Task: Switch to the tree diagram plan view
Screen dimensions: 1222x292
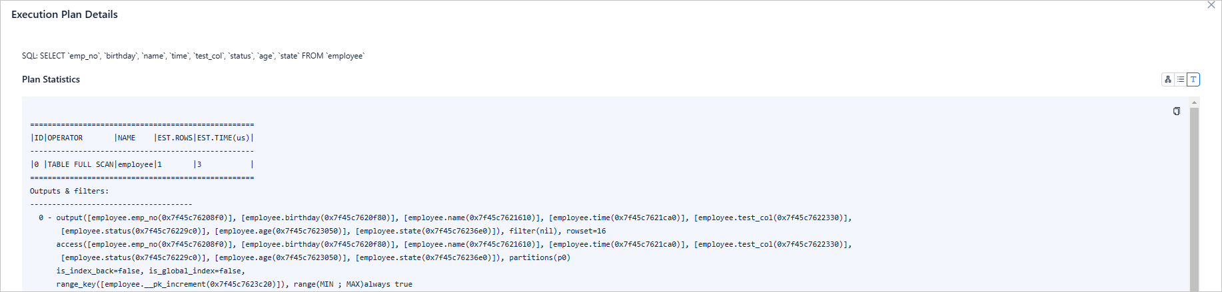Action: [1168, 80]
